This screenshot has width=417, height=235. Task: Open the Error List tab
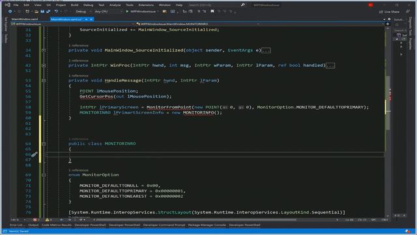tap(18, 225)
